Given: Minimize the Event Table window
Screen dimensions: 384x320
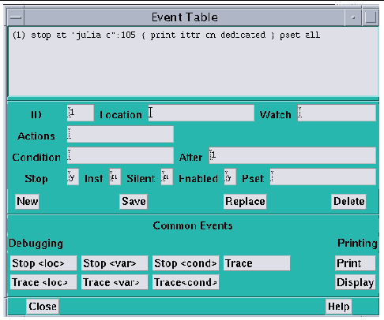Looking at the screenshot, I should pyautogui.click(x=353, y=17).
